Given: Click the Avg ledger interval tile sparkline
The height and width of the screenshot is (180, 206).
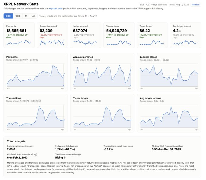Looking at the screenshot, I should (185, 43).
